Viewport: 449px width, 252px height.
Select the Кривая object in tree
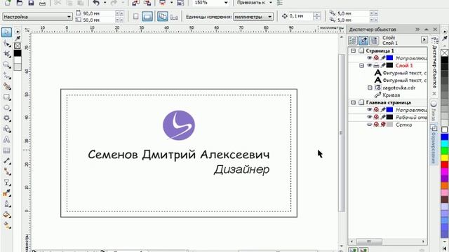click(x=391, y=95)
